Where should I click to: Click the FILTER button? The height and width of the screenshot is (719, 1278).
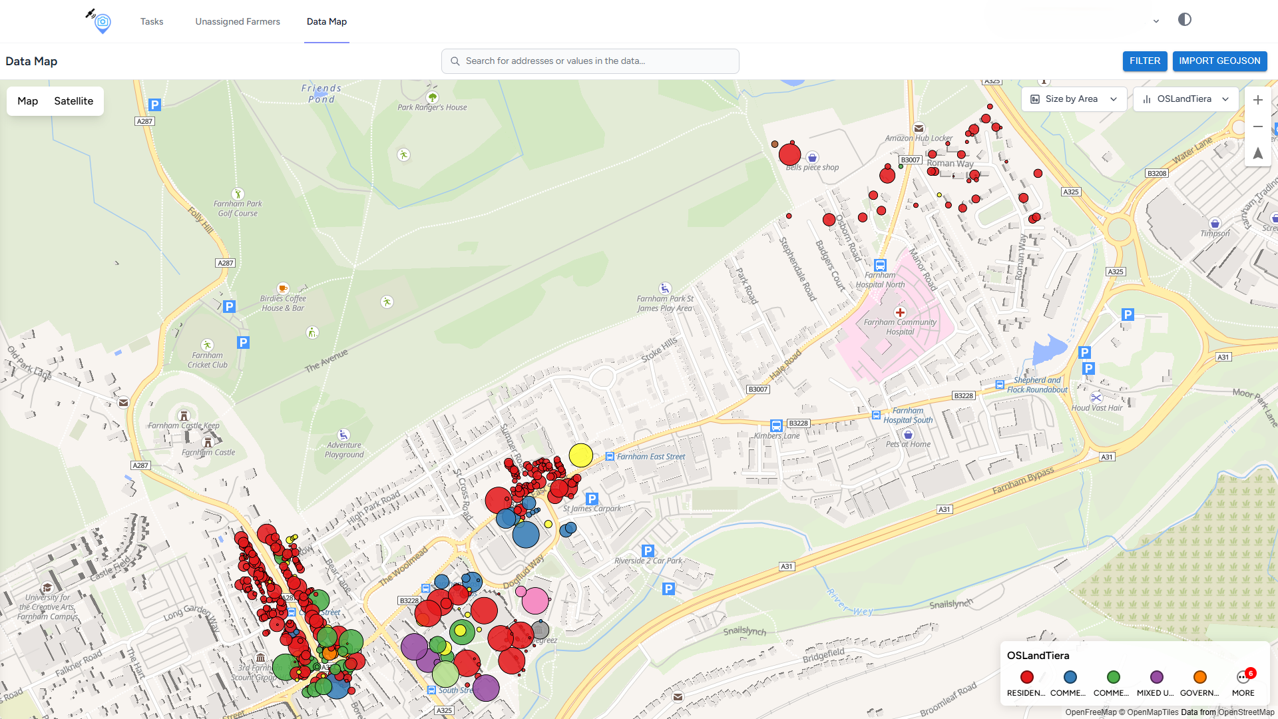[1144, 61]
